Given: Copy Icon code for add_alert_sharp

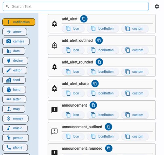Looking at the screenshot, I should (73, 93).
